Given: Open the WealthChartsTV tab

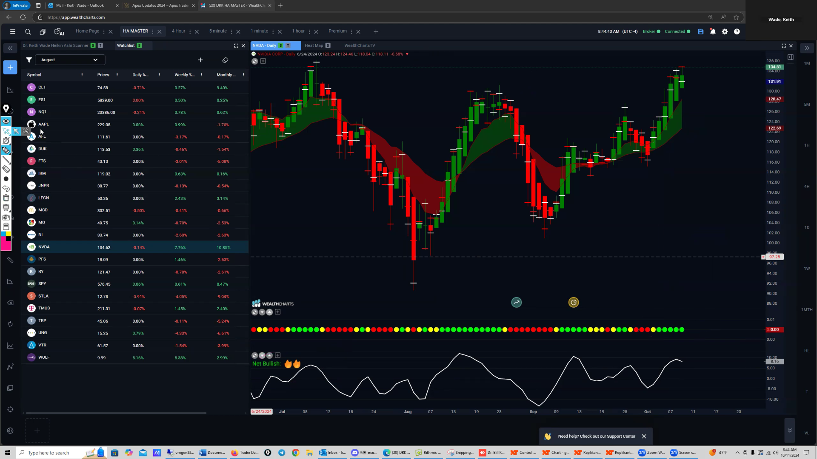Looking at the screenshot, I should pos(360,45).
